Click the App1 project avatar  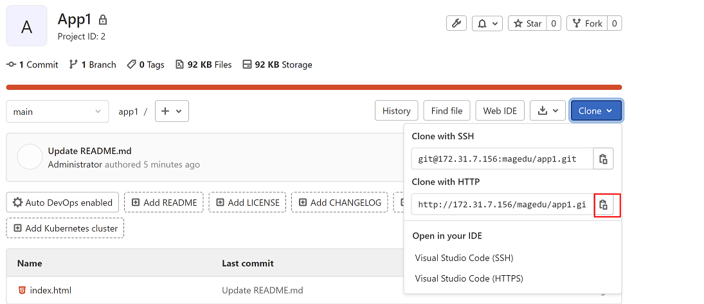[x=26, y=26]
